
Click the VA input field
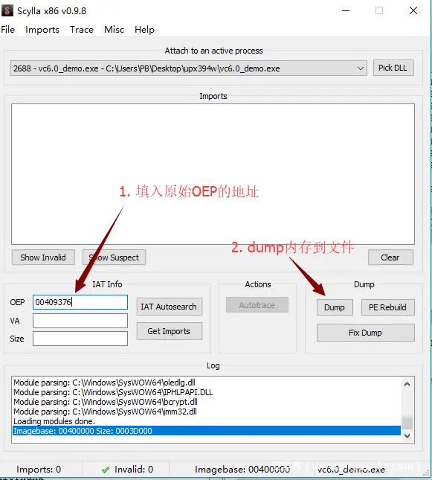[80, 321]
